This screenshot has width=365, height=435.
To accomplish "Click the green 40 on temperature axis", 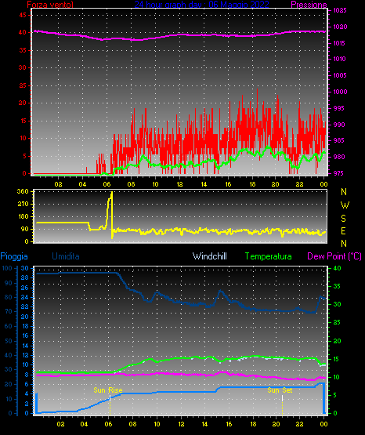I will click(337, 268).
